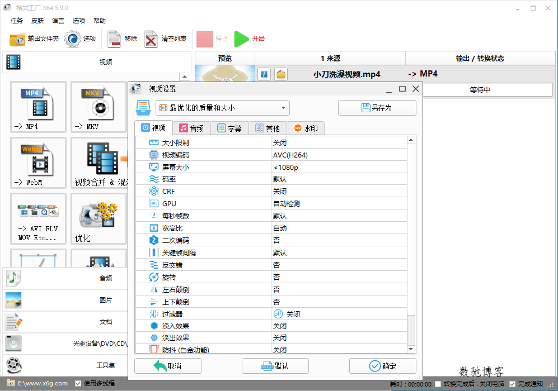Choose the -> AVI FLV MOV Etc icon
Image resolution: width=558 pixels, height=391 pixels.
click(38, 218)
